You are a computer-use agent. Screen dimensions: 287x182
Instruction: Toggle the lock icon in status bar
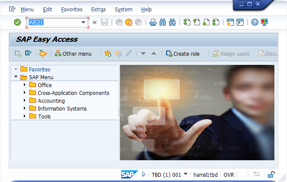coord(271,175)
